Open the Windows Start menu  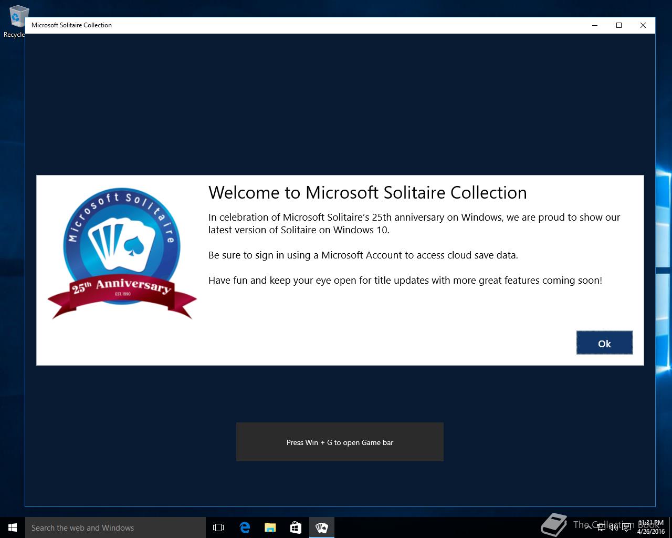13,527
